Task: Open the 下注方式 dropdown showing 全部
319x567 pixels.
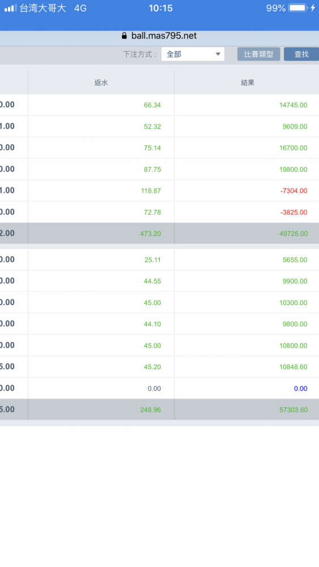Action: click(193, 54)
